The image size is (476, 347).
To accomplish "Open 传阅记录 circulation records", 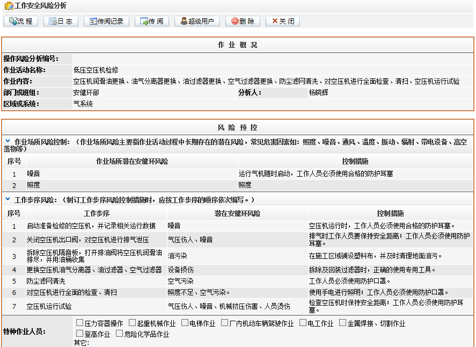I will pos(106,21).
